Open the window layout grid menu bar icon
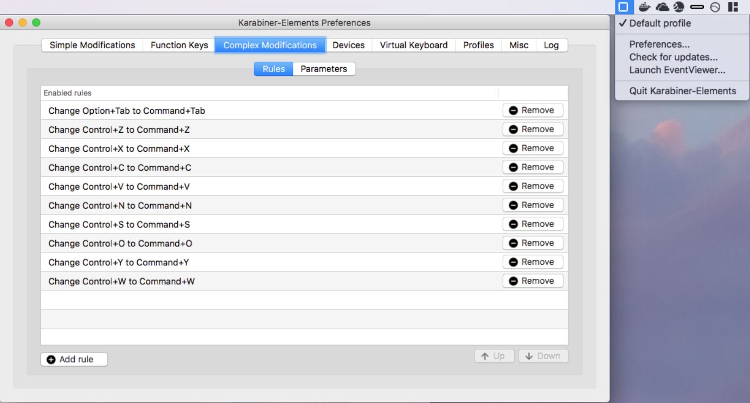 coord(733,7)
